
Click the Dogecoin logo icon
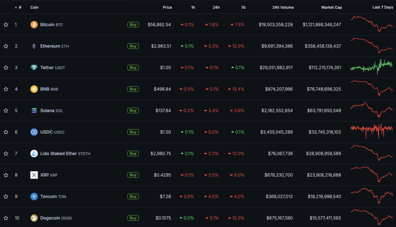coord(34,218)
